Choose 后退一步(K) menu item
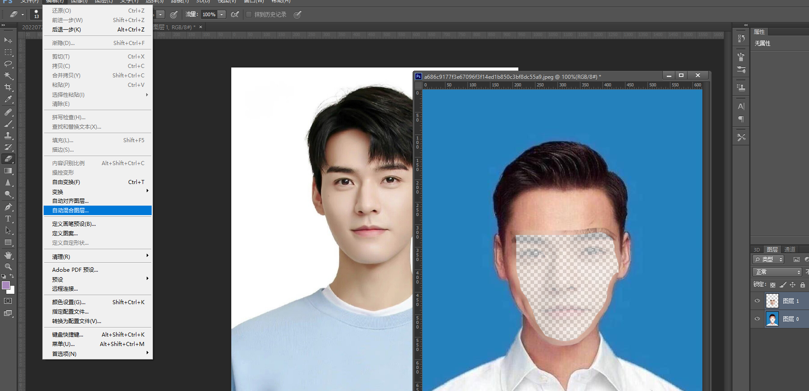 97,30
